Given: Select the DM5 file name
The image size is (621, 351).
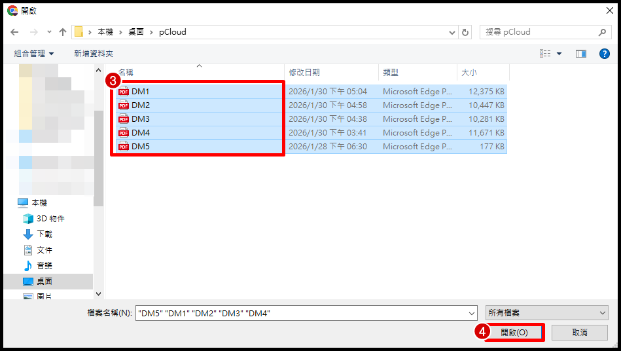Looking at the screenshot, I should tap(141, 147).
